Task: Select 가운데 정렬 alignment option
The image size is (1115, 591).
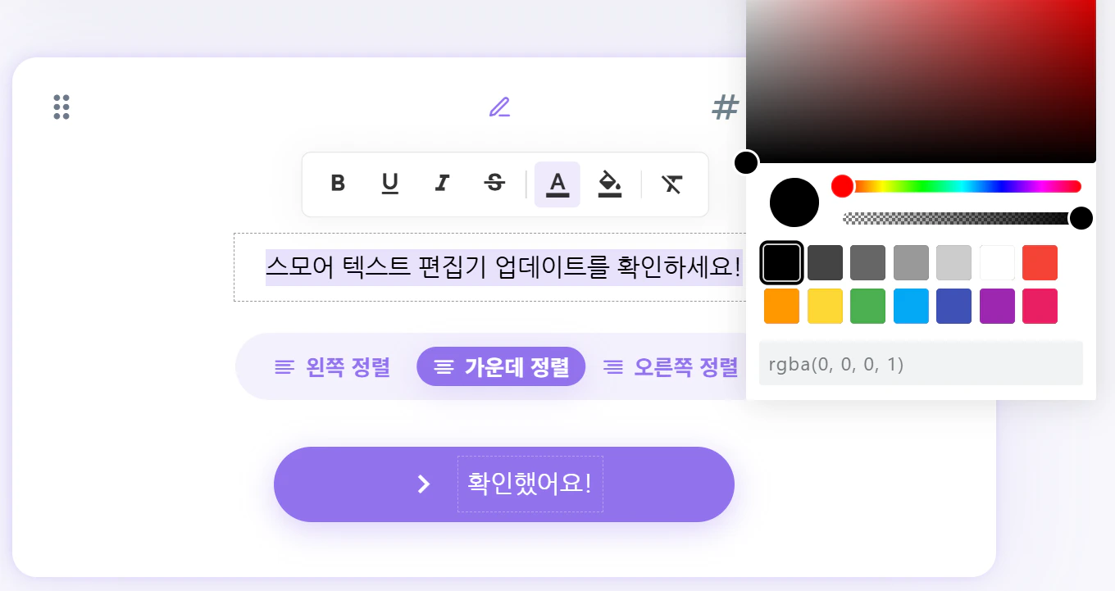Action: coord(501,366)
